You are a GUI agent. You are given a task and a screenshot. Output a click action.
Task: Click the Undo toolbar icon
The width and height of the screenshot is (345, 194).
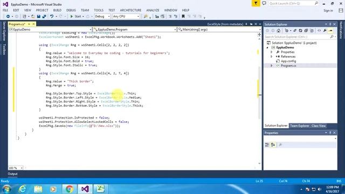click(52, 17)
